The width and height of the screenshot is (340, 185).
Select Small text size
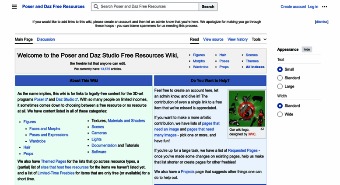[x=280, y=70]
